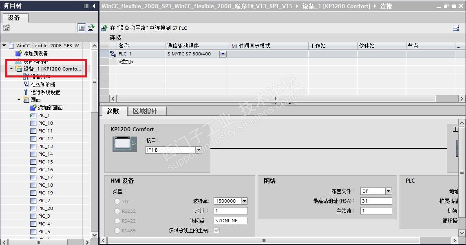Click the 主站数 number of masters field
The image size is (466, 245).
pyautogui.click(x=376, y=211)
